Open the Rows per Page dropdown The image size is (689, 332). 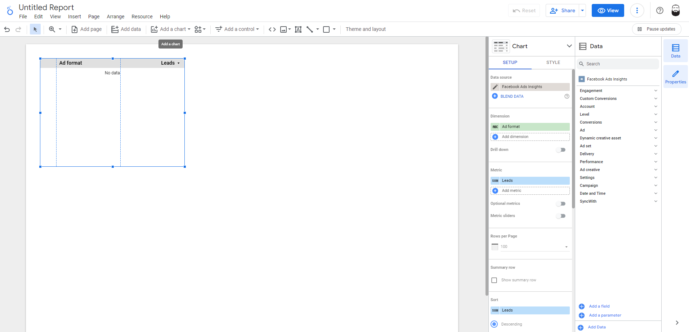(x=533, y=247)
